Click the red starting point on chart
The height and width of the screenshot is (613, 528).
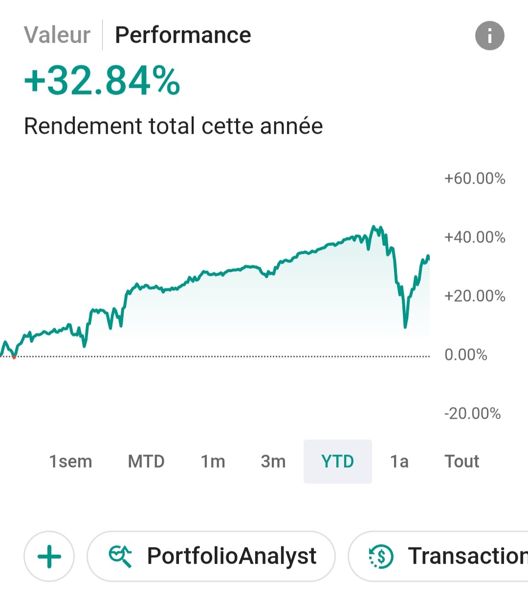coord(14,357)
